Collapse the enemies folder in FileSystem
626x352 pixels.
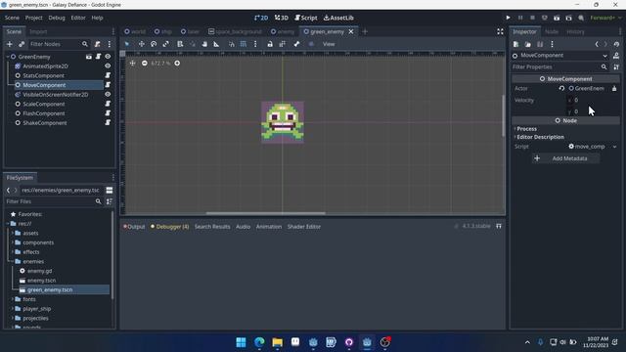pyautogui.click(x=13, y=261)
